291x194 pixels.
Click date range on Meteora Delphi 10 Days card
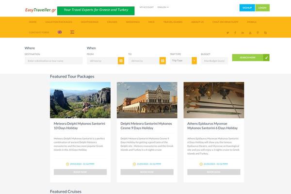pyautogui.click(x=82, y=164)
